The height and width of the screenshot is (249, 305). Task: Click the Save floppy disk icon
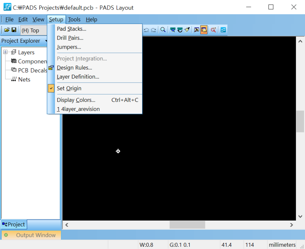(x=14, y=30)
